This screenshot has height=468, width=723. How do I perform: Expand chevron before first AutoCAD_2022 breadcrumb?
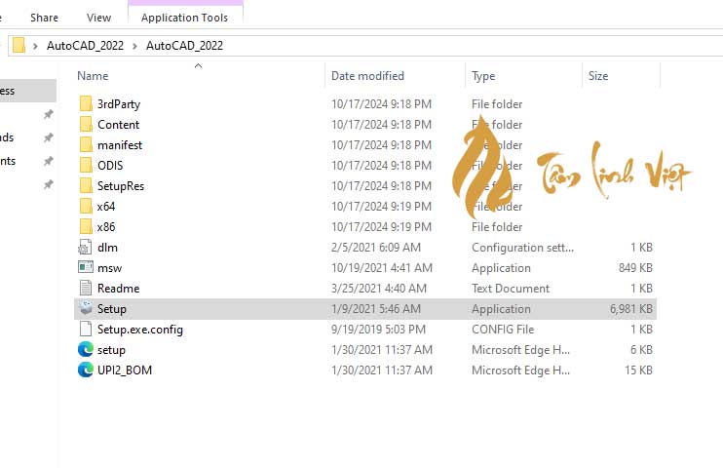point(35,46)
